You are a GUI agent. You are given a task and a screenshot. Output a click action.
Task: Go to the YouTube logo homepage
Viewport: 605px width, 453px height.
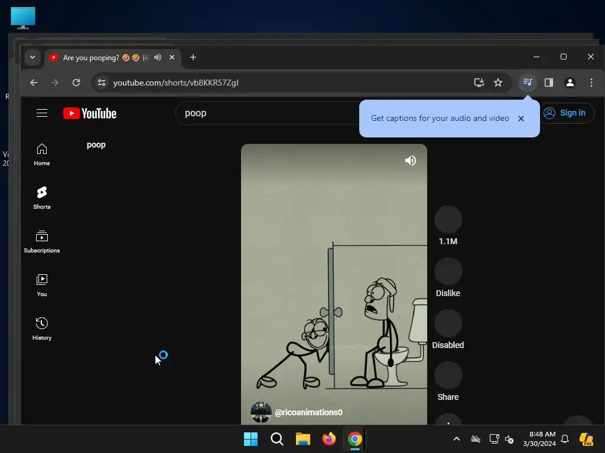click(90, 113)
